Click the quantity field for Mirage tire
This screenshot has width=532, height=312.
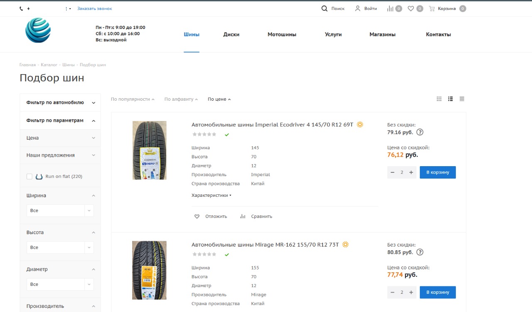402,292
